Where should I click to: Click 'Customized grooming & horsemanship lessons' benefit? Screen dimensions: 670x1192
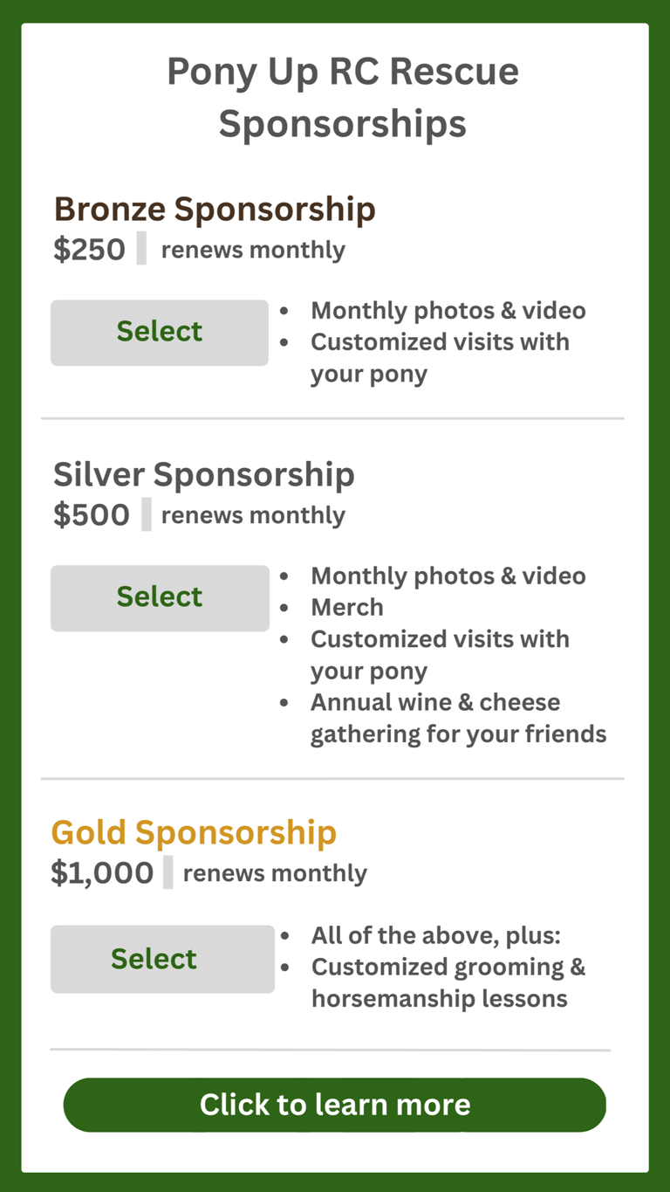click(448, 982)
